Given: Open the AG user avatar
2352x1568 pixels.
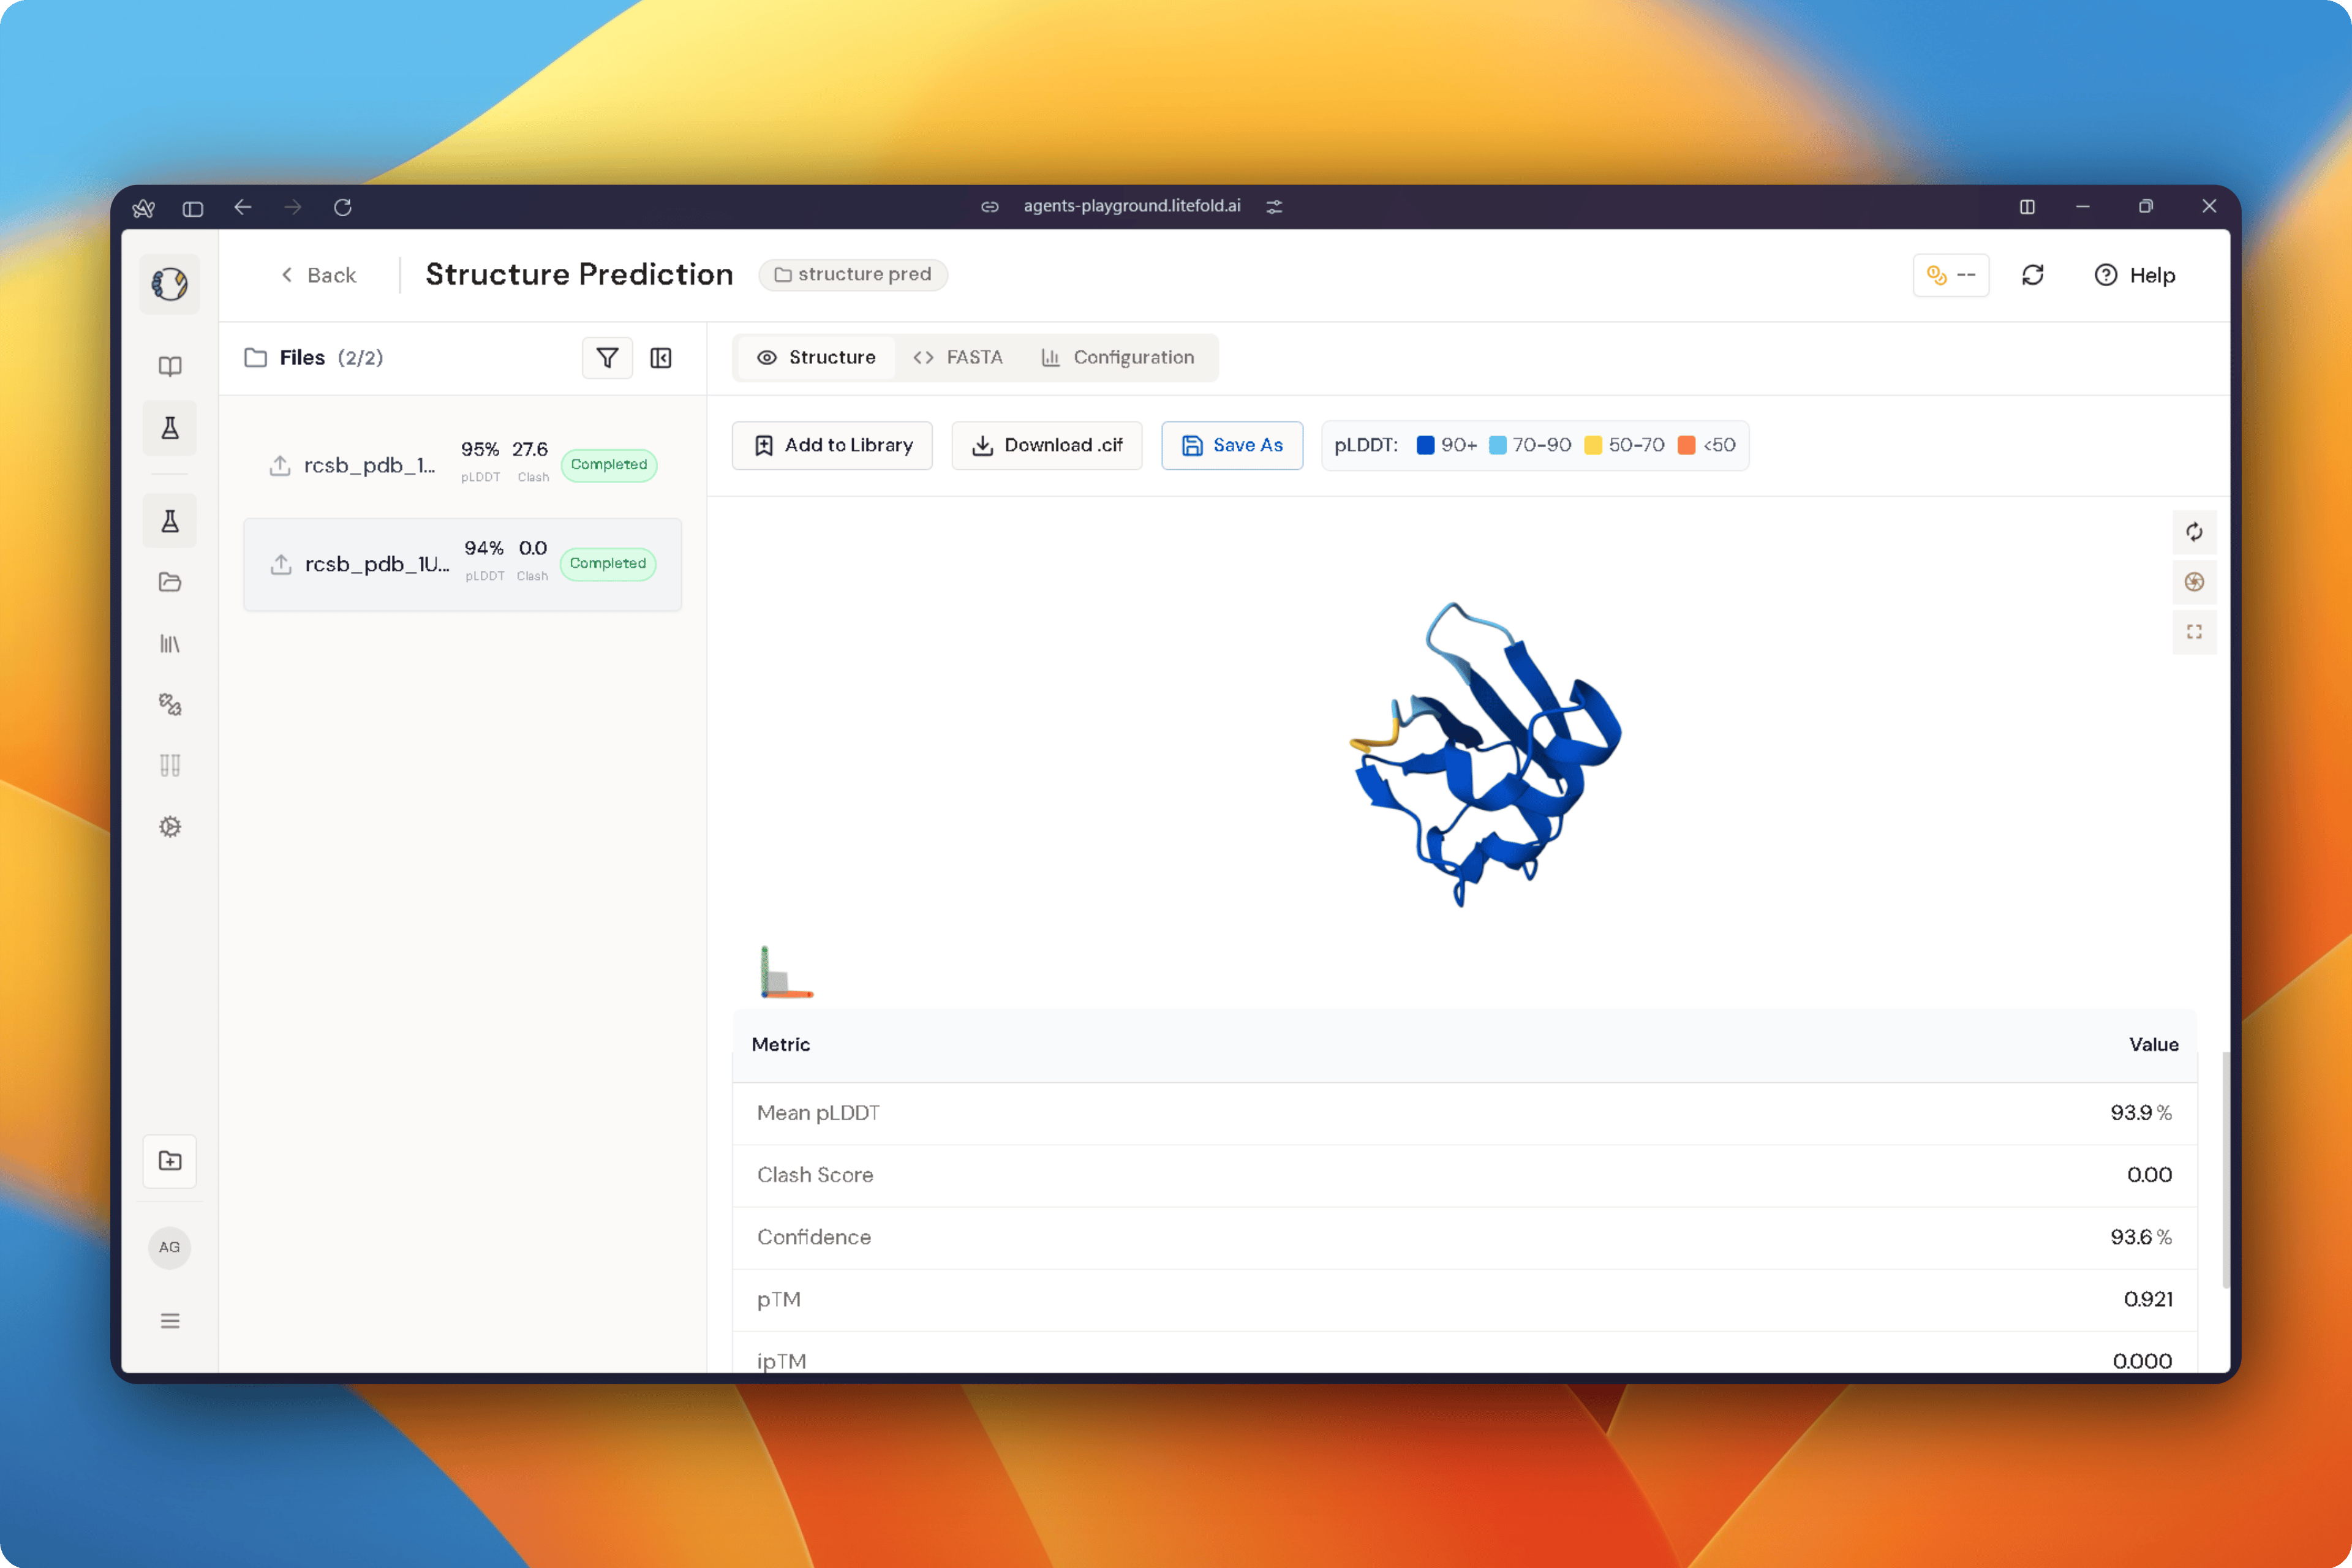Looking at the screenshot, I should 170,1247.
